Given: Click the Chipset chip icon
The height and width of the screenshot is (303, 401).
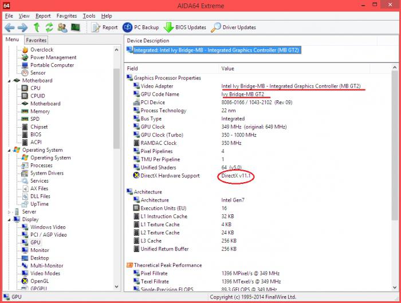Looking at the screenshot, I should [x=25, y=127].
